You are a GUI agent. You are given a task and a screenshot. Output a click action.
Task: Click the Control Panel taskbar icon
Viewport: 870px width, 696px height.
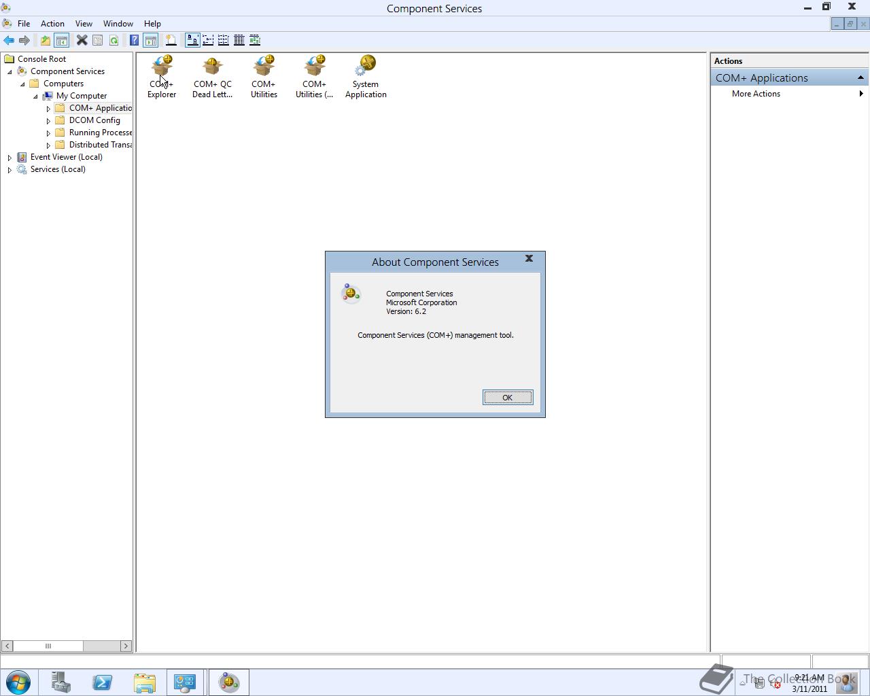tap(185, 682)
